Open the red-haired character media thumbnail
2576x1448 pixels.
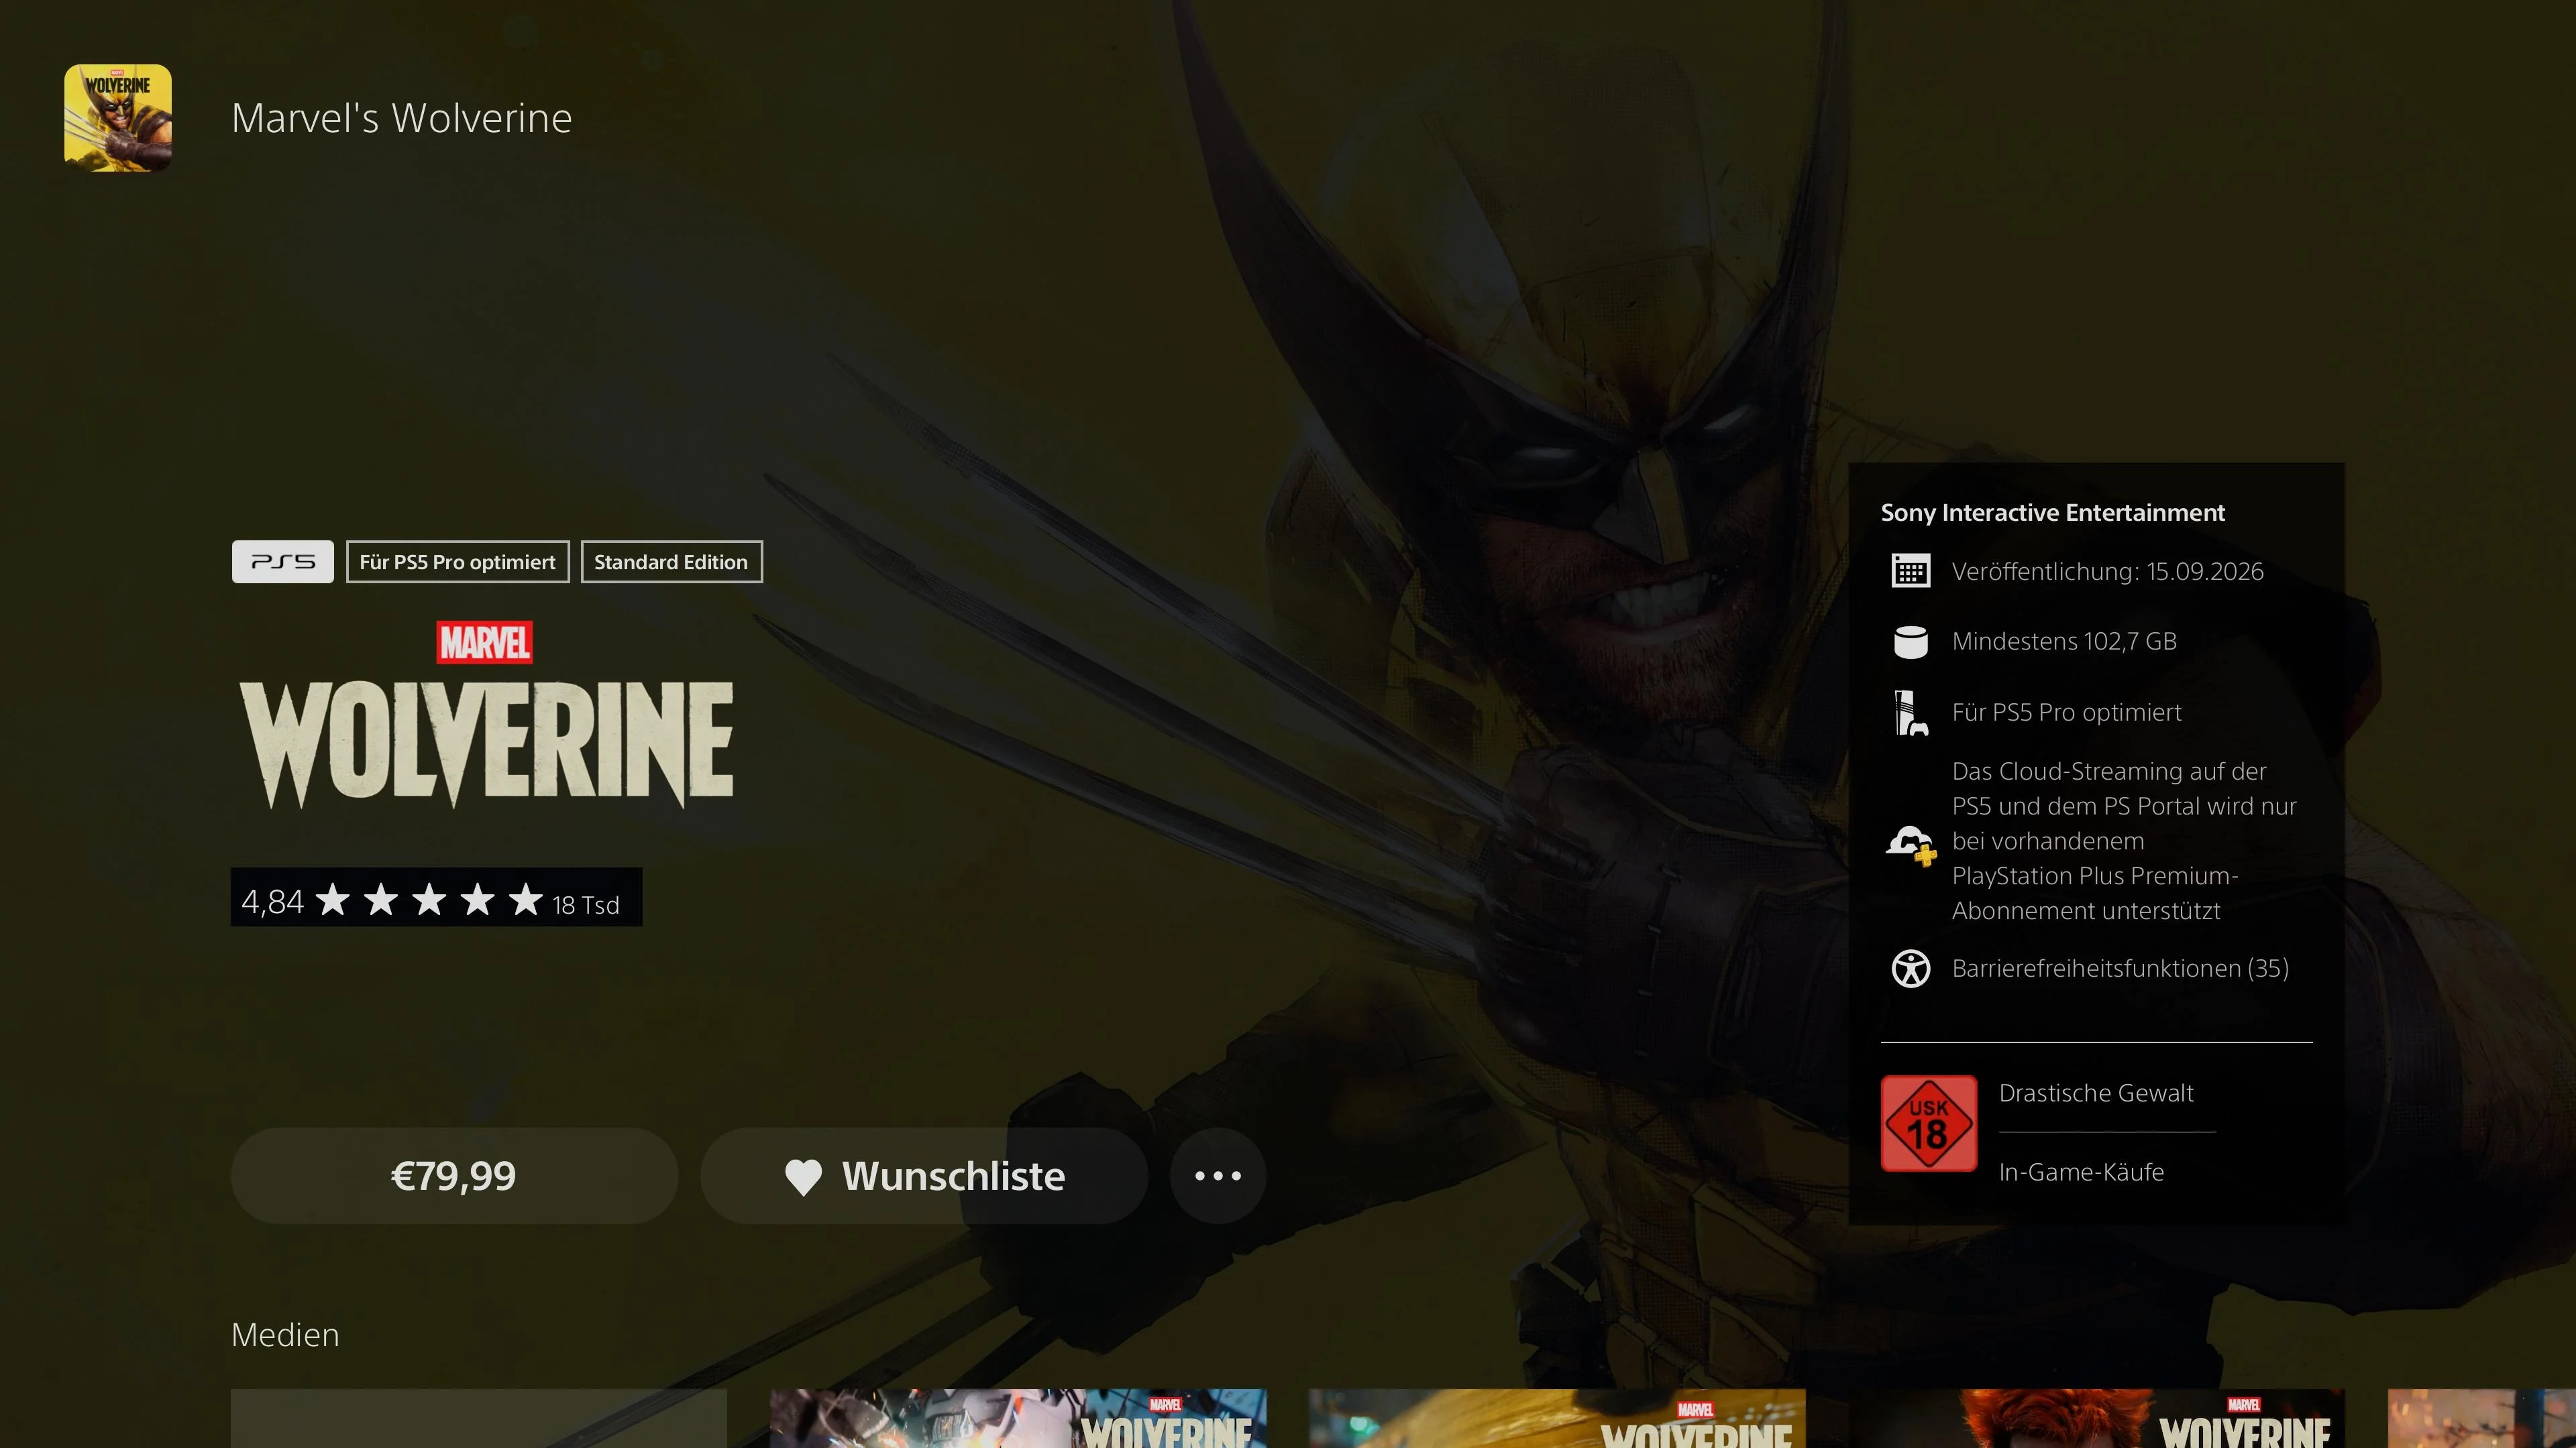pyautogui.click(x=2096, y=1418)
